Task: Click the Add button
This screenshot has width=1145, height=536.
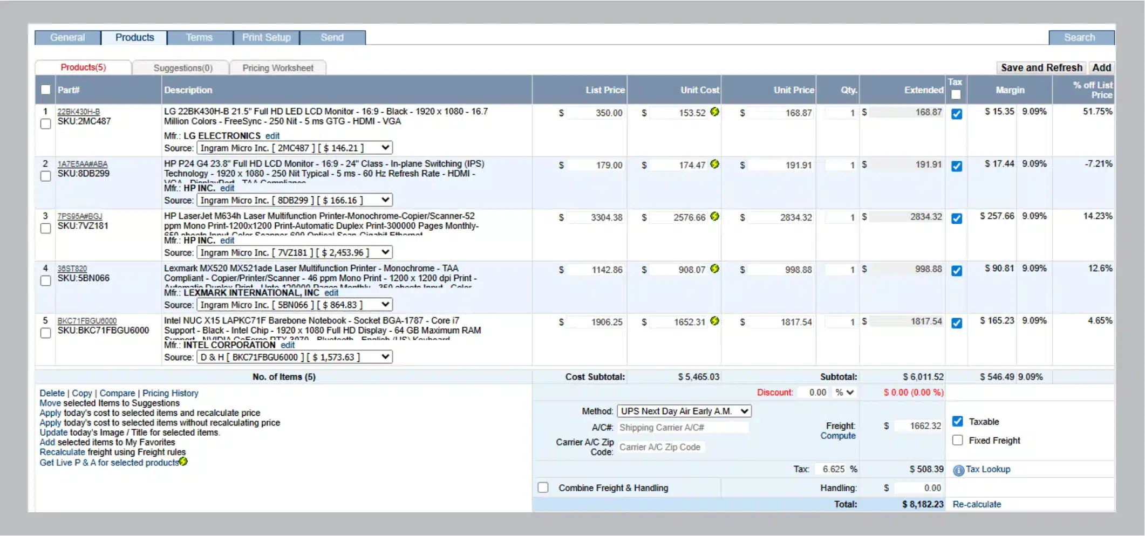Action: pyautogui.click(x=1101, y=67)
